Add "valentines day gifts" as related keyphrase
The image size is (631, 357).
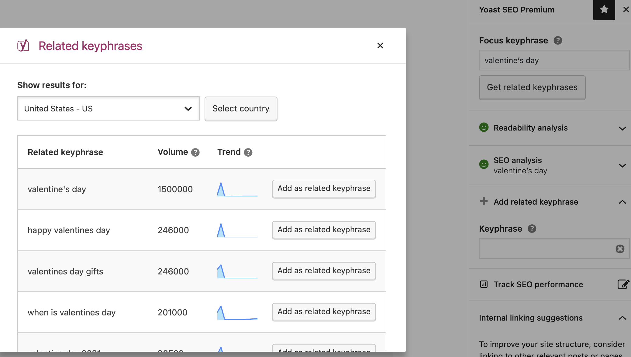click(x=324, y=271)
